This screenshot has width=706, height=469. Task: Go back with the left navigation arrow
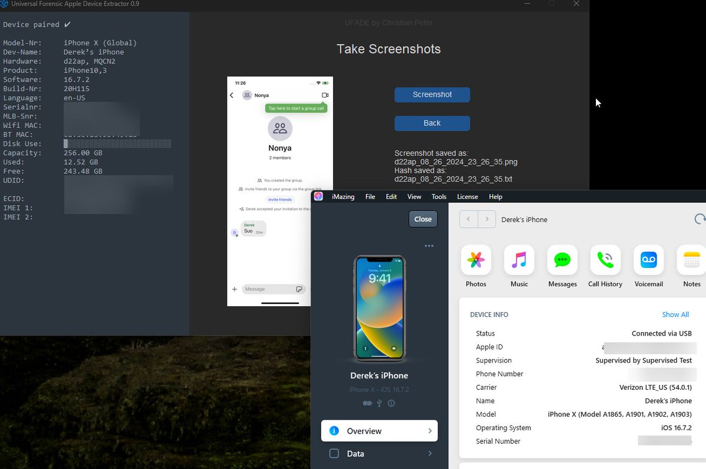coord(468,219)
